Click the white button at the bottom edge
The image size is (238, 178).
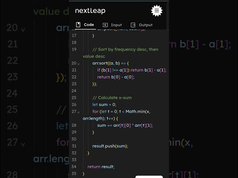tap(149, 177)
